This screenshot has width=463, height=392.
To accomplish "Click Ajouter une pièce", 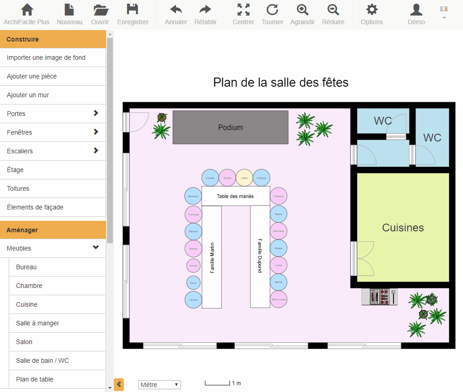I will tap(32, 76).
